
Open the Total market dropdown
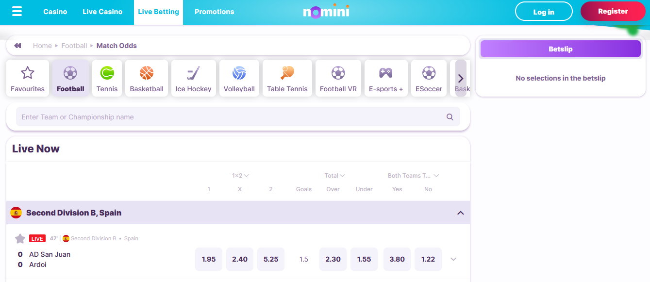click(335, 176)
